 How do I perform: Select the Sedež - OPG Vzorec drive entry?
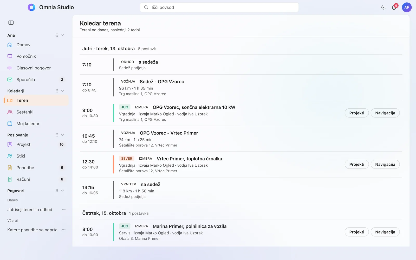(241, 87)
